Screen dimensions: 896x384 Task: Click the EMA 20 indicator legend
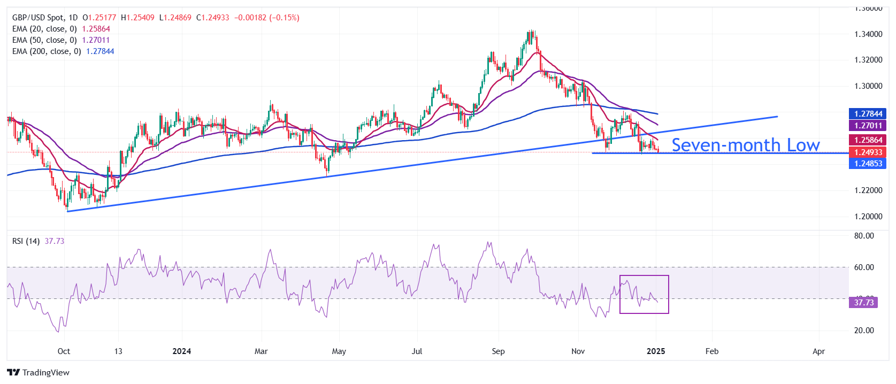[44, 29]
